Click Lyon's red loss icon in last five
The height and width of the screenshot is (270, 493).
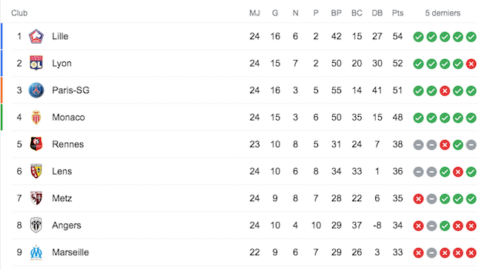pos(471,64)
